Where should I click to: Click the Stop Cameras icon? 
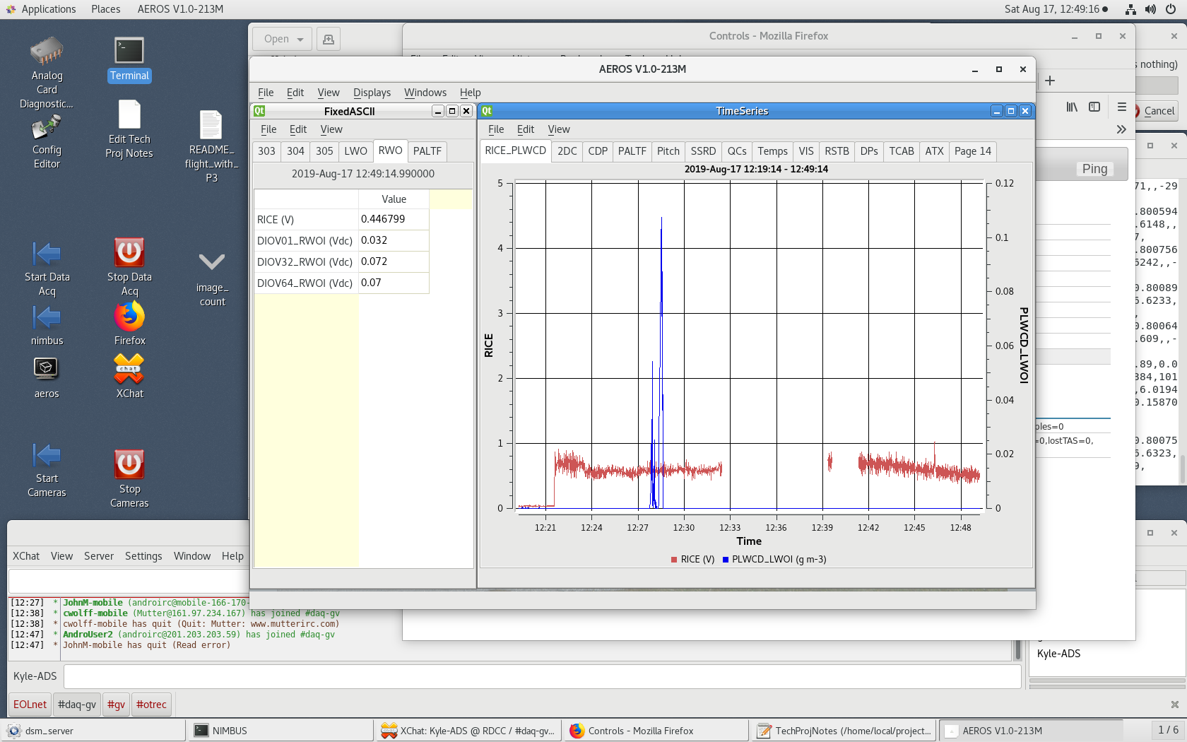[129, 464]
